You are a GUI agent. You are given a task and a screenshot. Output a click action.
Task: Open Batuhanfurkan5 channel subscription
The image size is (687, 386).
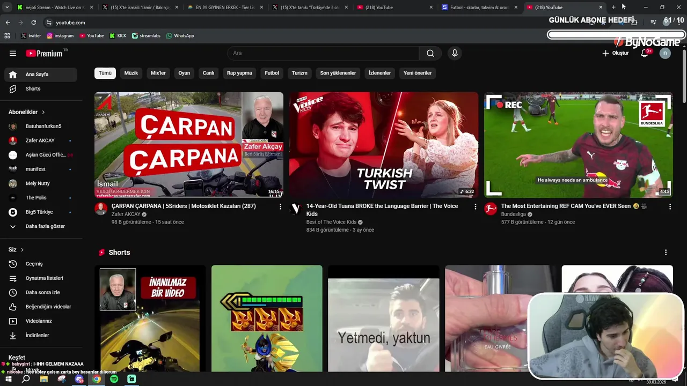pos(41,126)
